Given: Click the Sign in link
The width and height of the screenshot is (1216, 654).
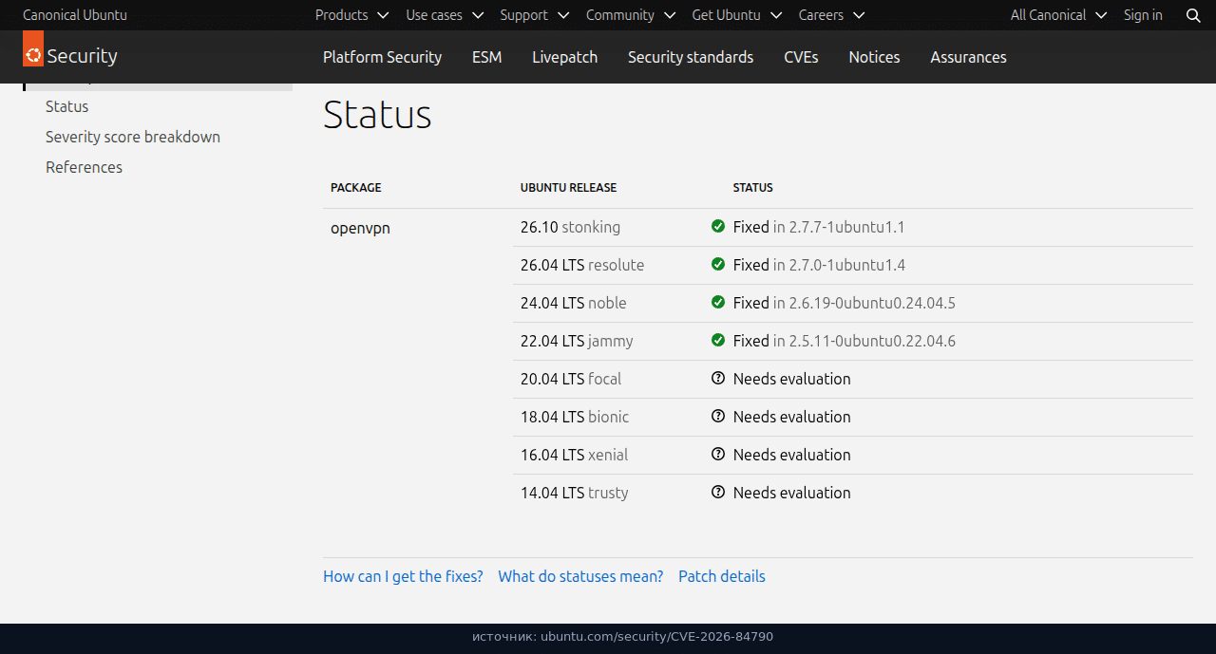Looking at the screenshot, I should [x=1143, y=15].
